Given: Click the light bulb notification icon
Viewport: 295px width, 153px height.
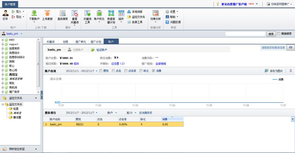Looking at the screenshot, I should pos(217,4).
